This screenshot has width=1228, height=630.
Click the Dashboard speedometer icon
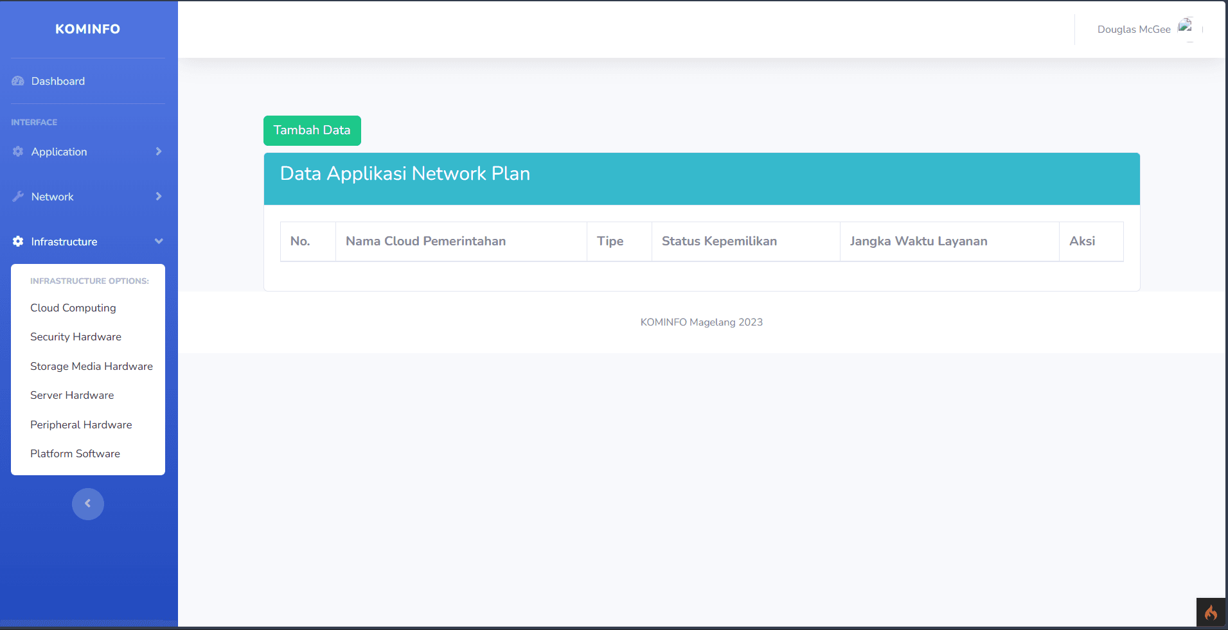point(18,81)
